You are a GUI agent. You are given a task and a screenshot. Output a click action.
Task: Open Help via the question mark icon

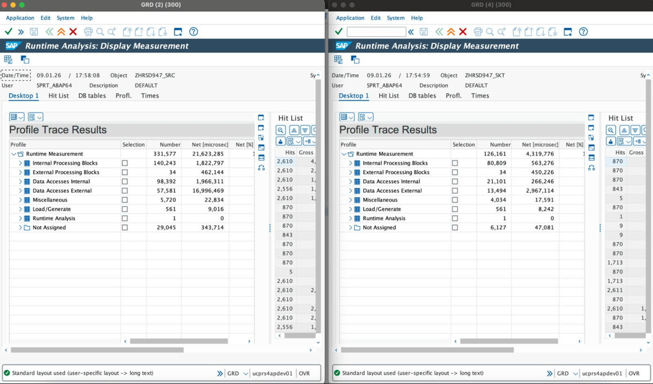(193, 32)
